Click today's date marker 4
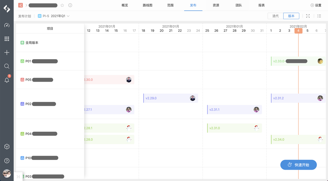Viewport: 328px width, 181px height. click(298, 31)
